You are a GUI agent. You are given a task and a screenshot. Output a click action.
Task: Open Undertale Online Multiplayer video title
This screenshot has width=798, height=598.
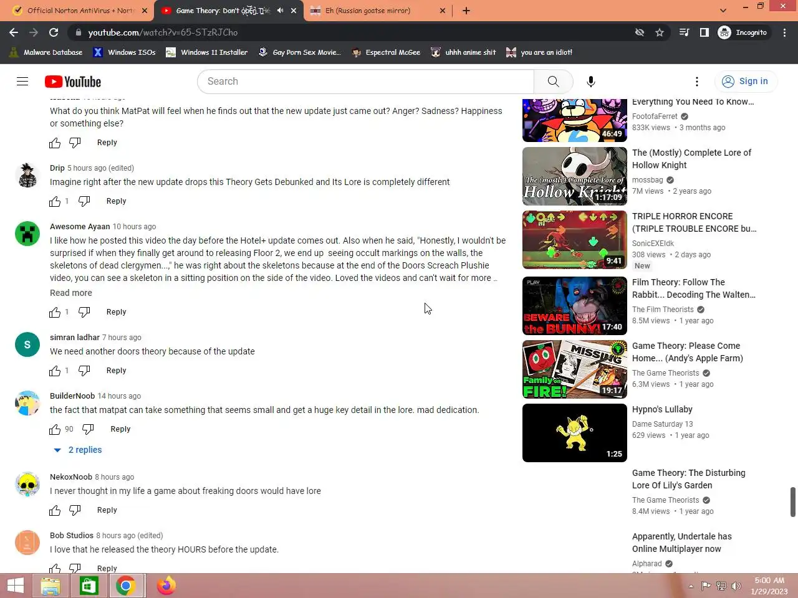682,543
